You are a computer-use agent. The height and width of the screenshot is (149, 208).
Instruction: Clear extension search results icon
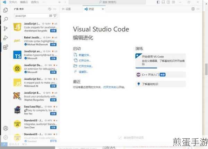[x=51, y=16]
